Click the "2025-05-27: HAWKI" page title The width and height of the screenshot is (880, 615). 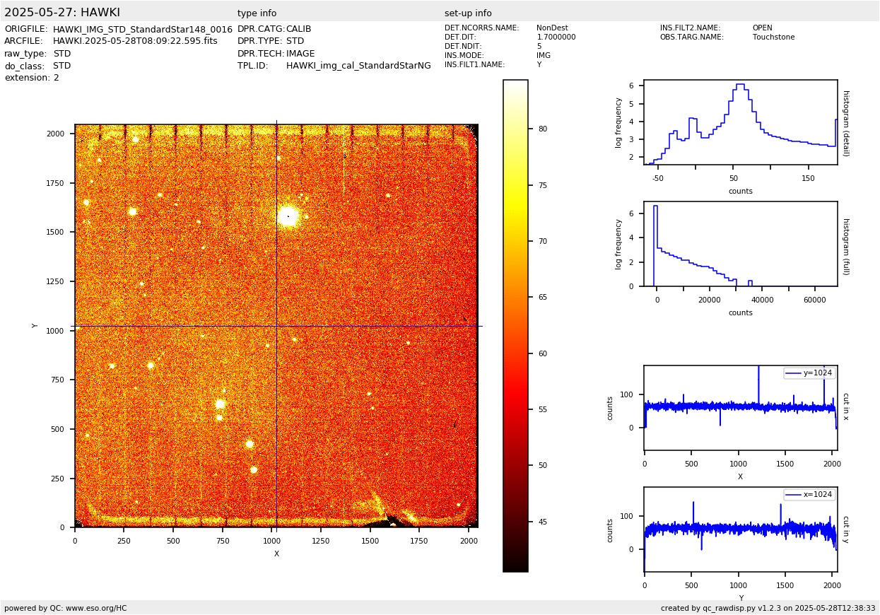point(62,13)
